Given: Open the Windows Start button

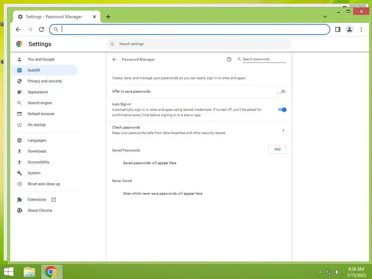Looking at the screenshot, I should (x=9, y=272).
